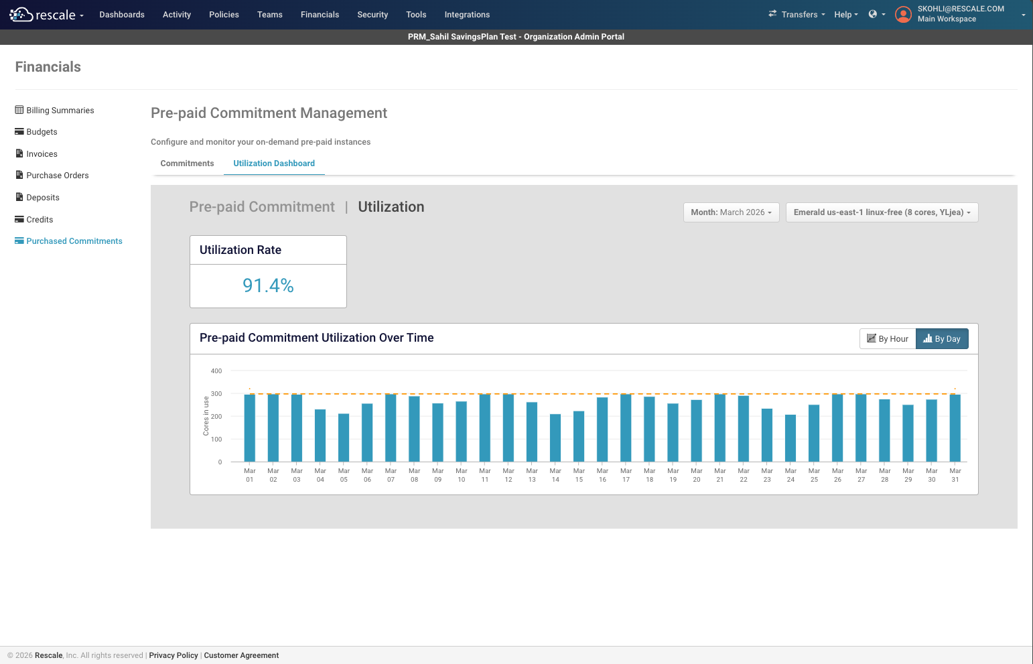Click the Invoices document icon
The image size is (1033, 664).
[x=19, y=153]
